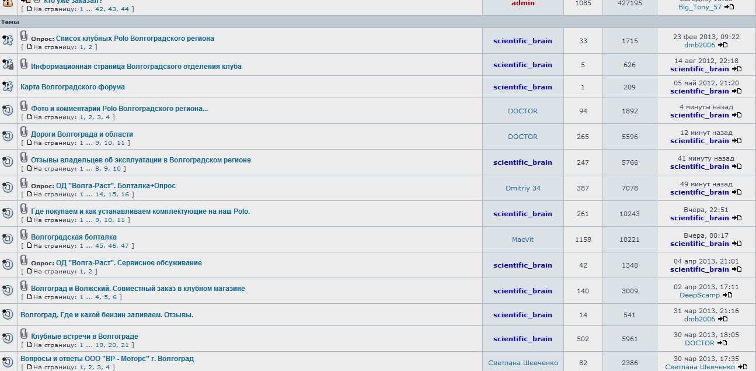Click last-post icon in Фото и комментарии Polo row
This screenshot has height=371, width=756.
tap(737, 115)
